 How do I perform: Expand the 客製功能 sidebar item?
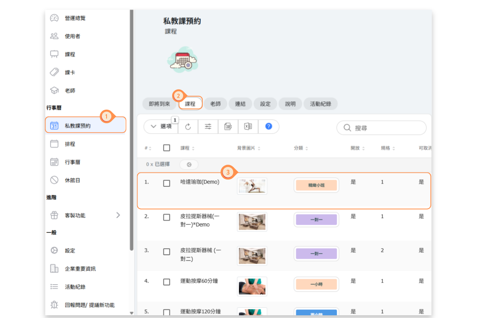(85, 215)
